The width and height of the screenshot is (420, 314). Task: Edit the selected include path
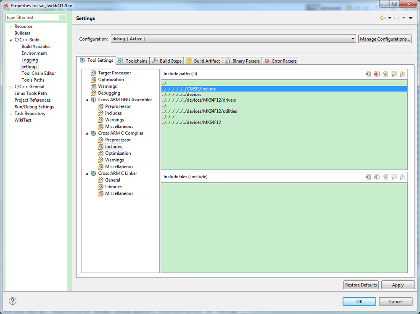pyautogui.click(x=386, y=74)
